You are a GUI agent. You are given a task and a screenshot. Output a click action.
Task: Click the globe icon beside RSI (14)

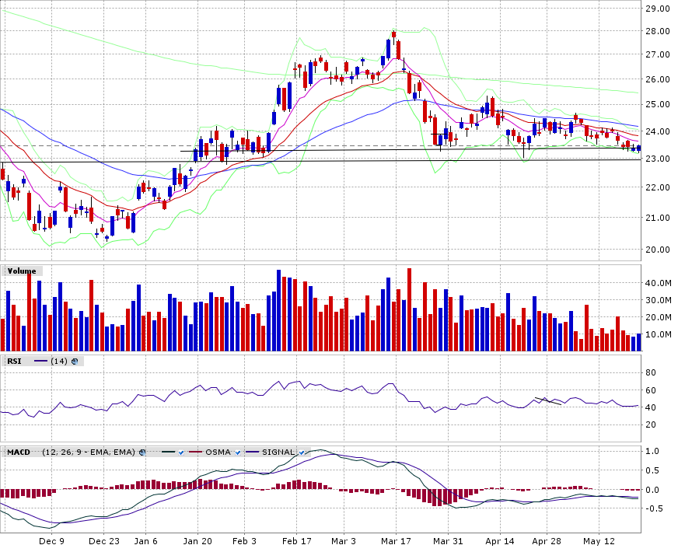75,362
